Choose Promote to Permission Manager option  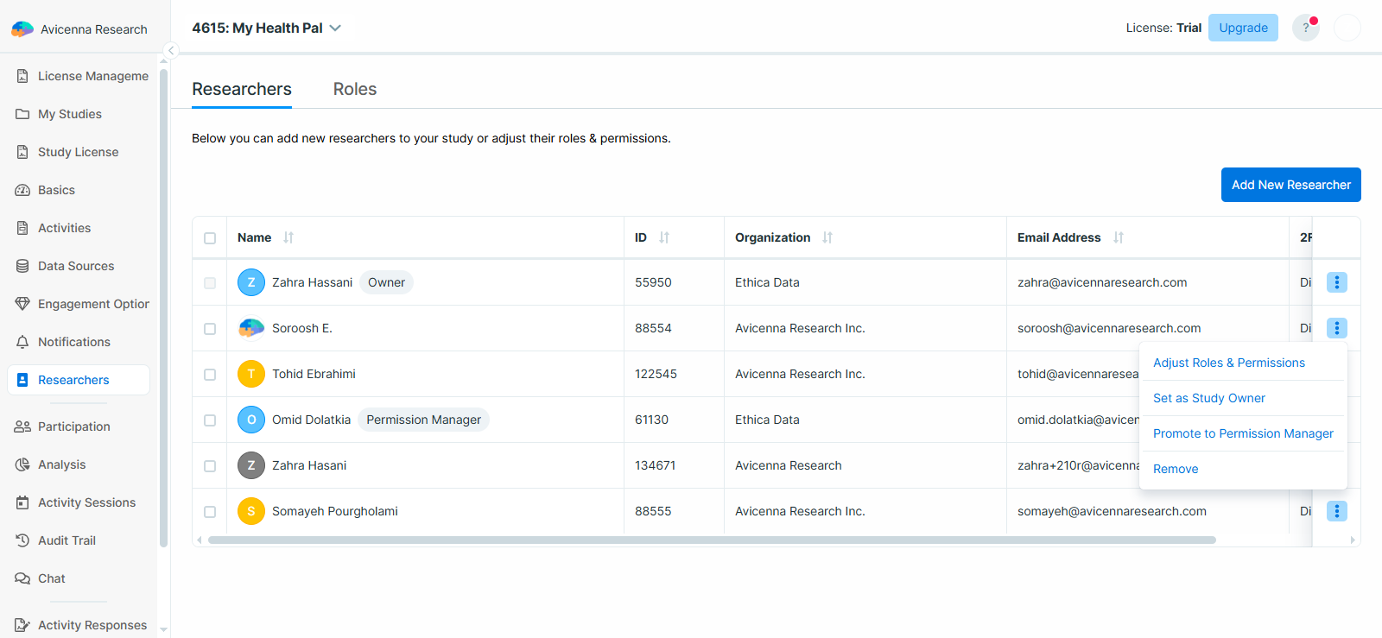pyautogui.click(x=1243, y=433)
